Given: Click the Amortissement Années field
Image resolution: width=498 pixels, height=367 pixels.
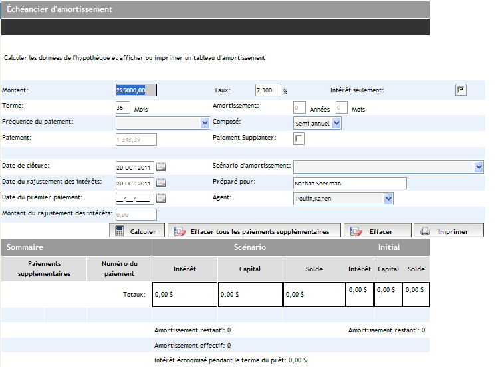Looking at the screenshot, I should (x=299, y=107).
